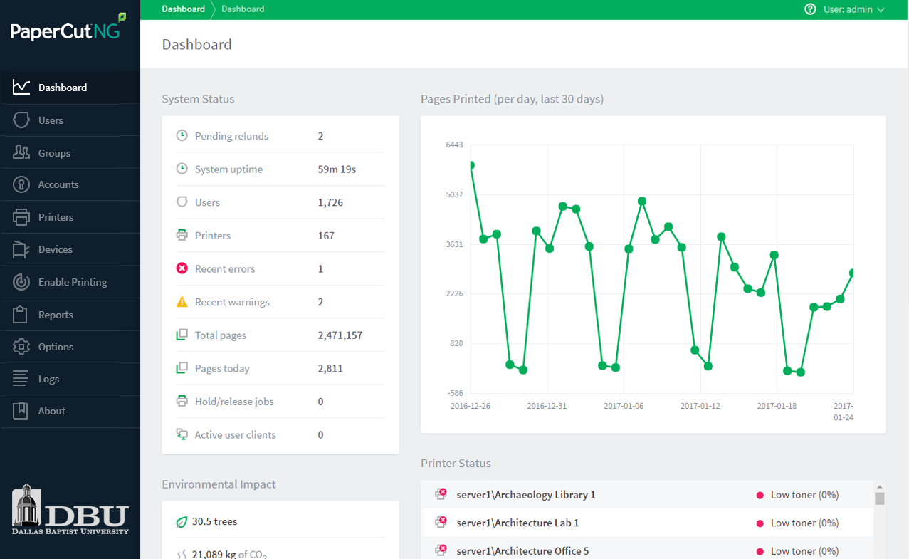This screenshot has height=559, width=909.
Task: Select server1\Archaeology Library 1 printer
Action: pyautogui.click(x=525, y=495)
